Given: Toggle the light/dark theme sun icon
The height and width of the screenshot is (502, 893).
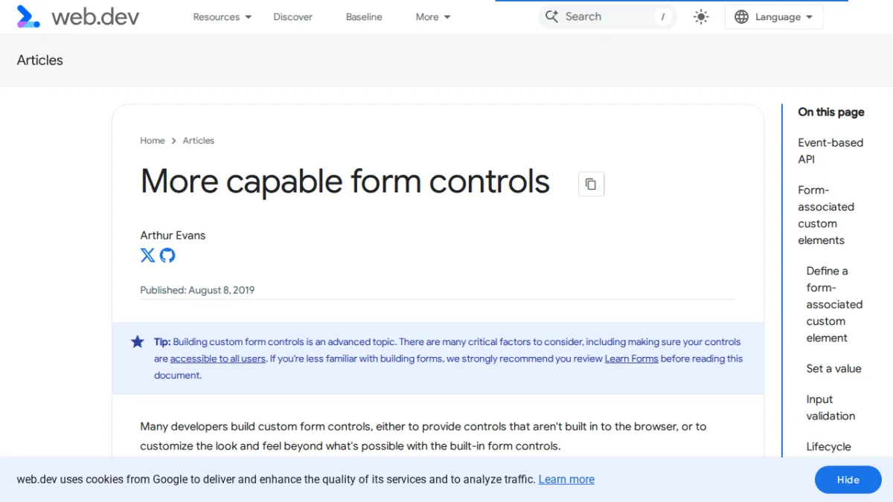Looking at the screenshot, I should click(701, 16).
